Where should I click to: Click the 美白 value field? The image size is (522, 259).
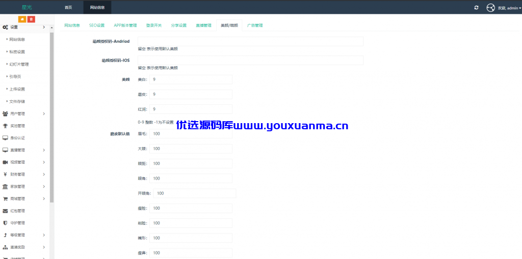pos(191,79)
